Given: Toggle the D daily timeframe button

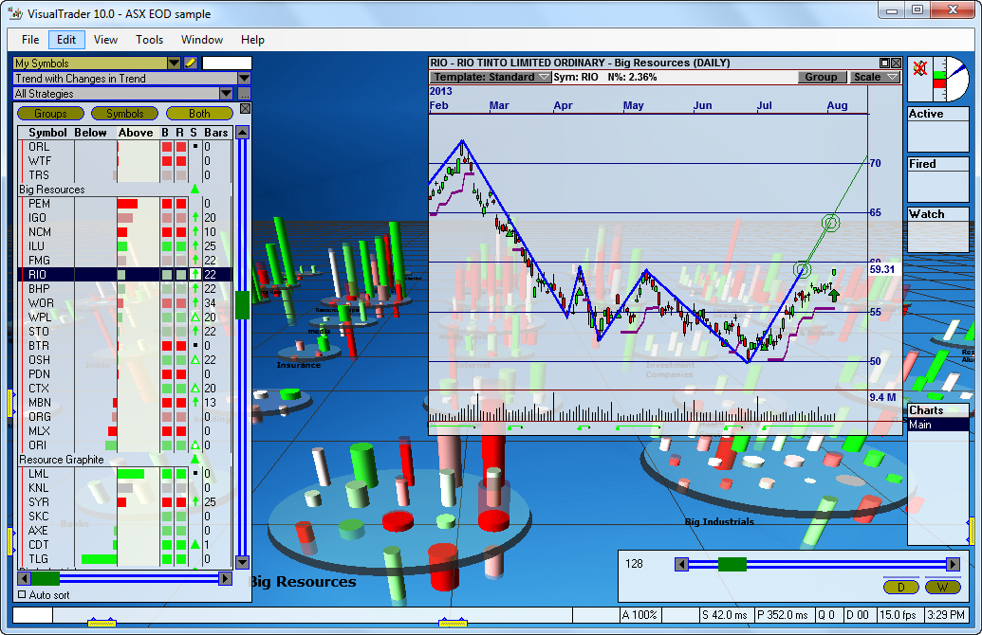Looking at the screenshot, I should [901, 587].
